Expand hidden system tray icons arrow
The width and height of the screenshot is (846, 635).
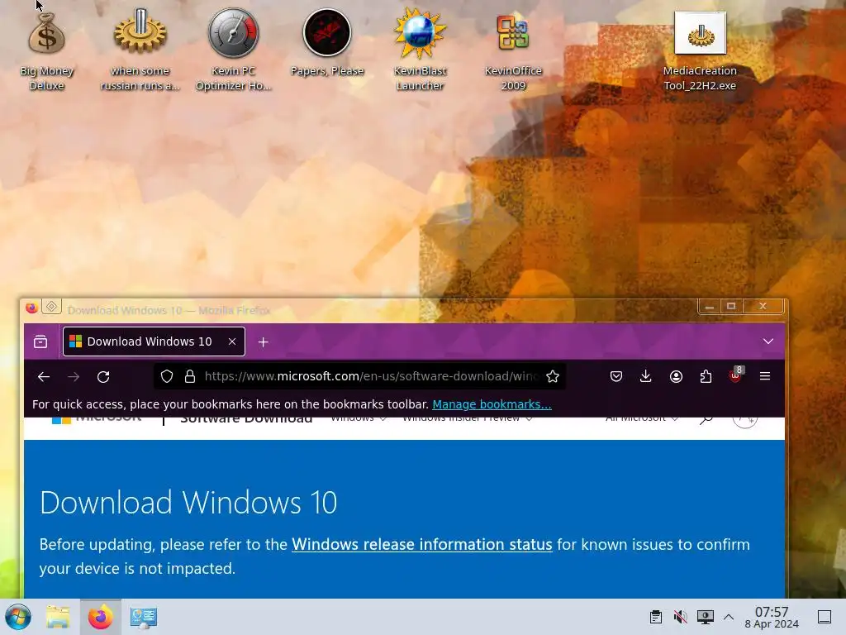[729, 617]
